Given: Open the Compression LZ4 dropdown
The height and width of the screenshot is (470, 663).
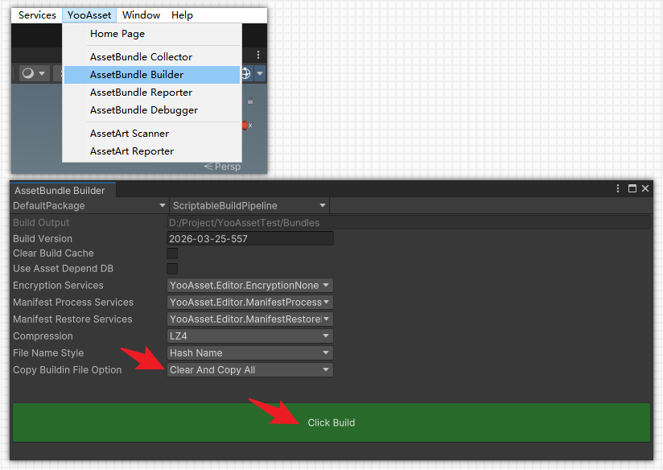Looking at the screenshot, I should (x=250, y=336).
